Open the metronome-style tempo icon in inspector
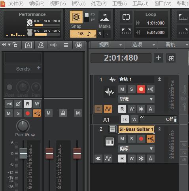 [41, 45]
